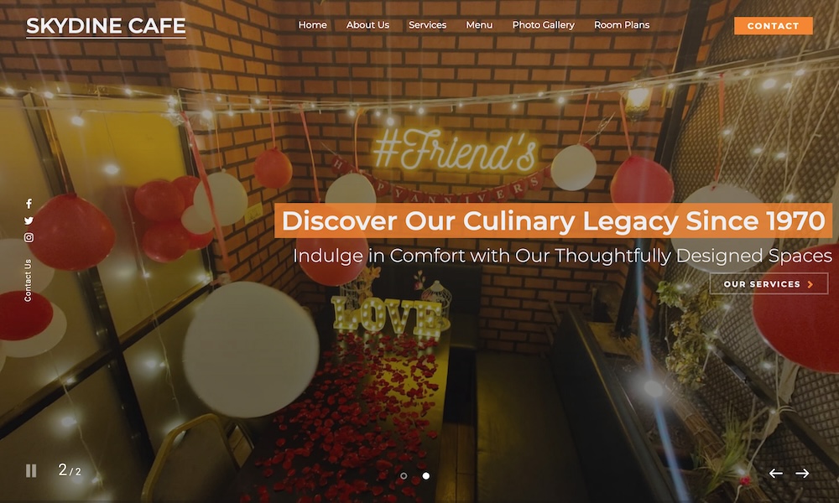Click the slide counter 2/2

pyautogui.click(x=70, y=469)
